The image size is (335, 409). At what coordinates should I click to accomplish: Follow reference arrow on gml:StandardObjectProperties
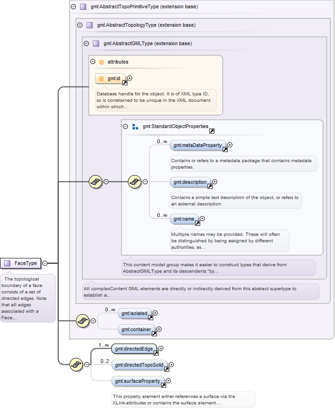click(212, 131)
